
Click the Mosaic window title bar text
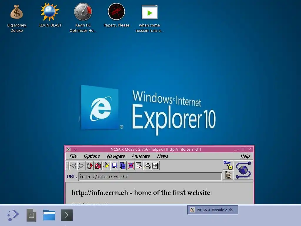[156, 149]
